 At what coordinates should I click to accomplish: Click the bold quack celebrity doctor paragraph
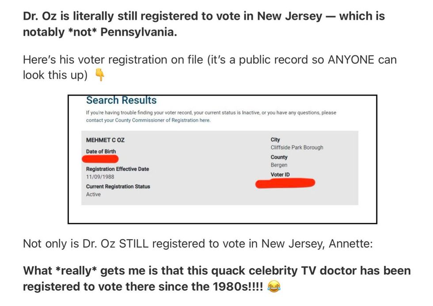[x=217, y=279]
